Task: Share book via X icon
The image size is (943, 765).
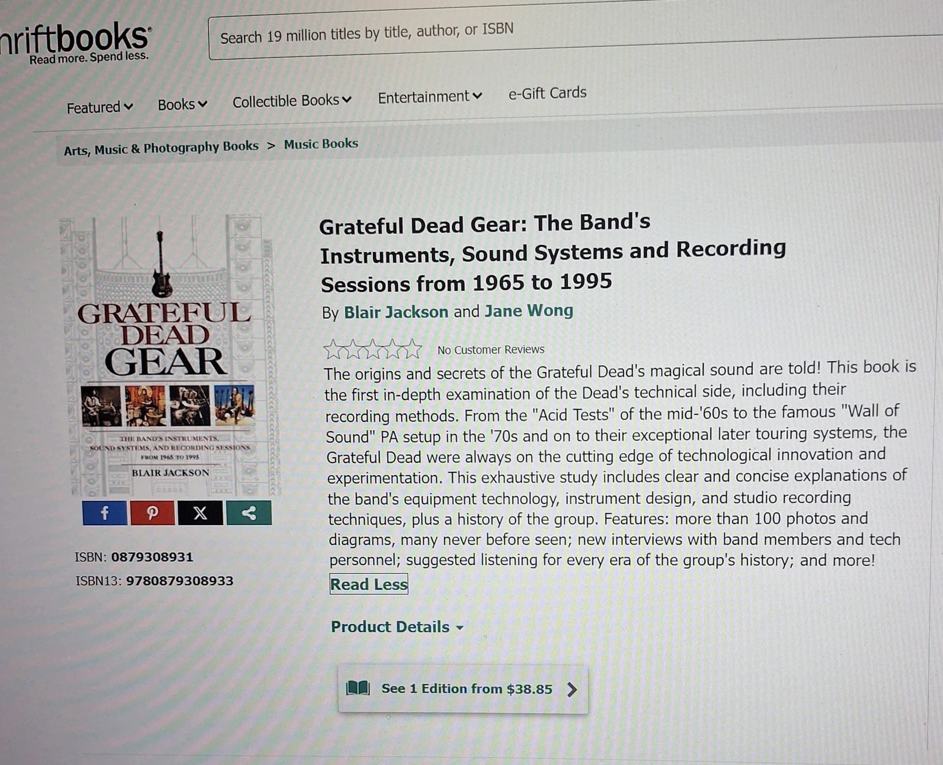Action: [200, 513]
